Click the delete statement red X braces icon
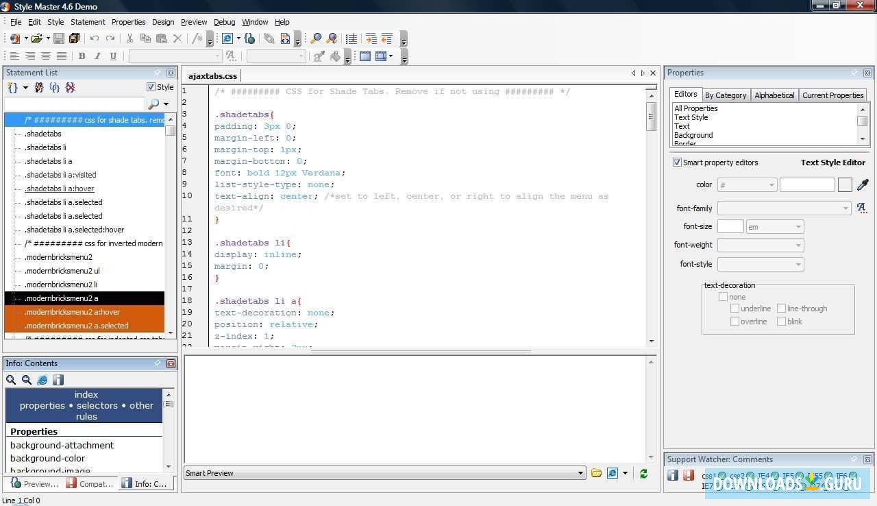The width and height of the screenshot is (877, 506). [x=70, y=88]
